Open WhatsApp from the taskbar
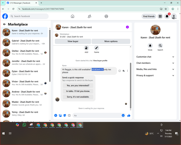181x145 pixels. (x=24, y=125)
